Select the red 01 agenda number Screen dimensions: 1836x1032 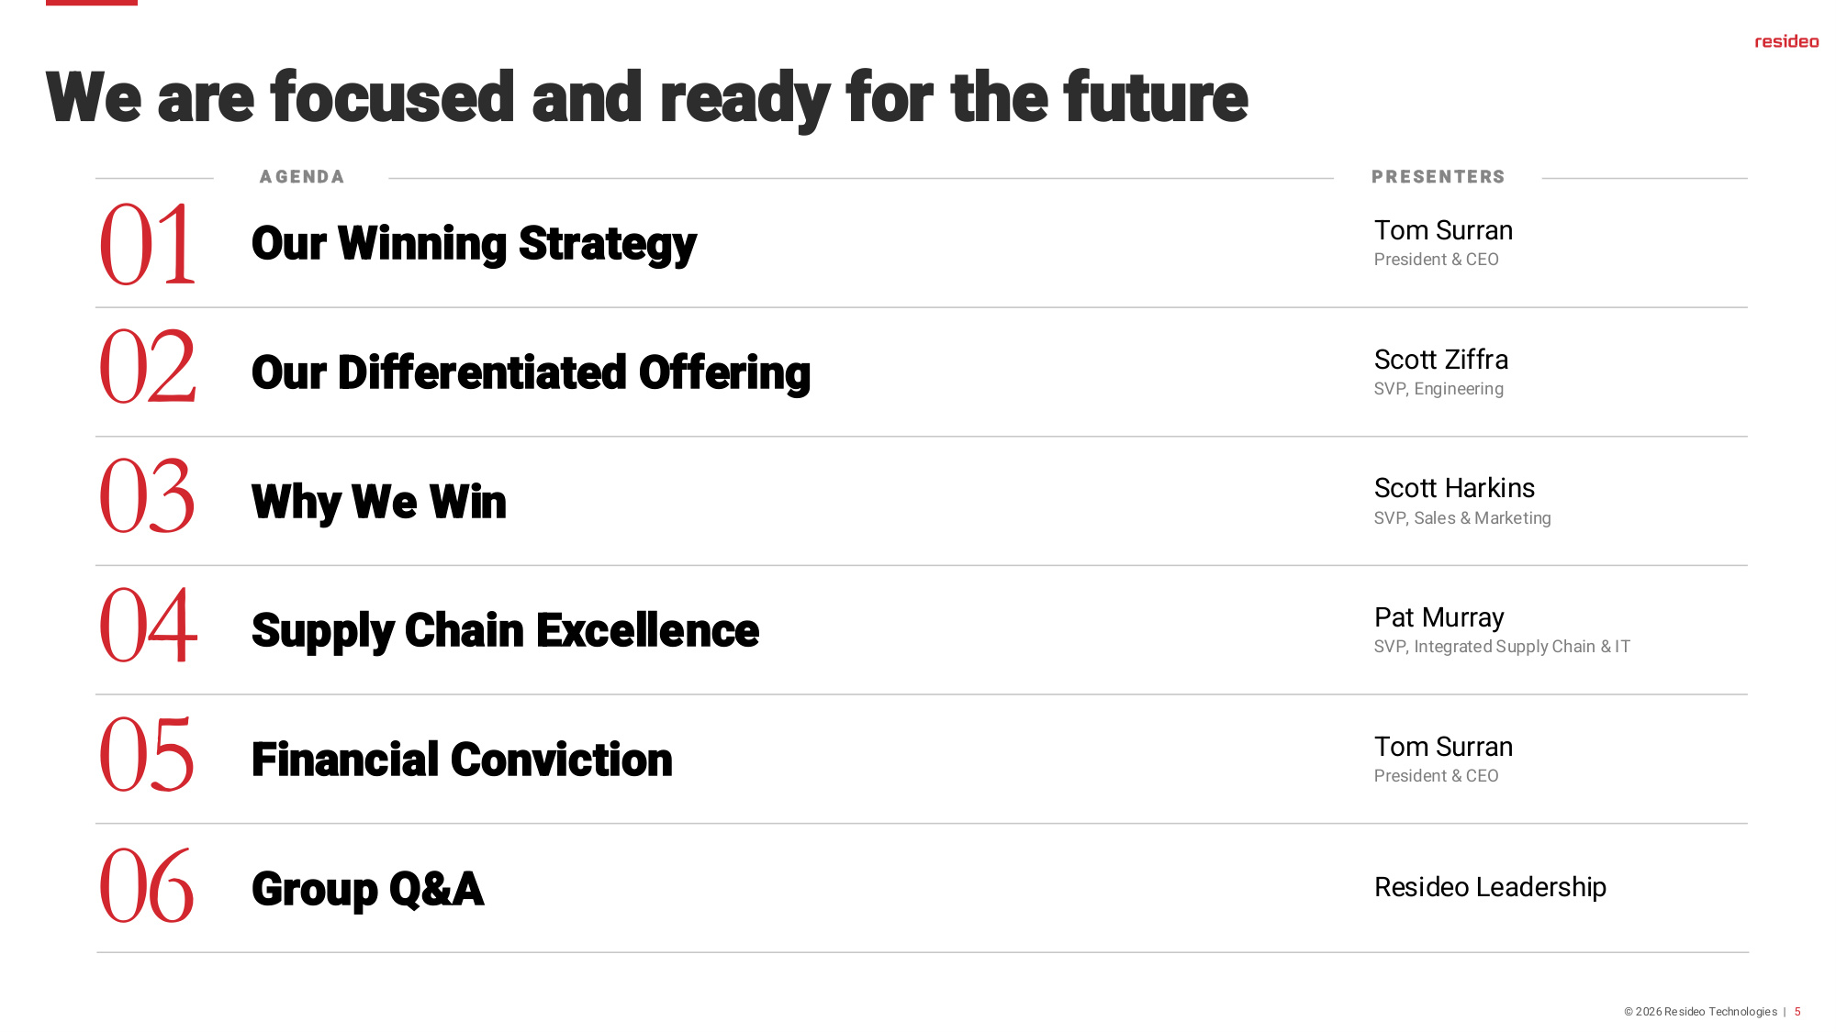(148, 244)
